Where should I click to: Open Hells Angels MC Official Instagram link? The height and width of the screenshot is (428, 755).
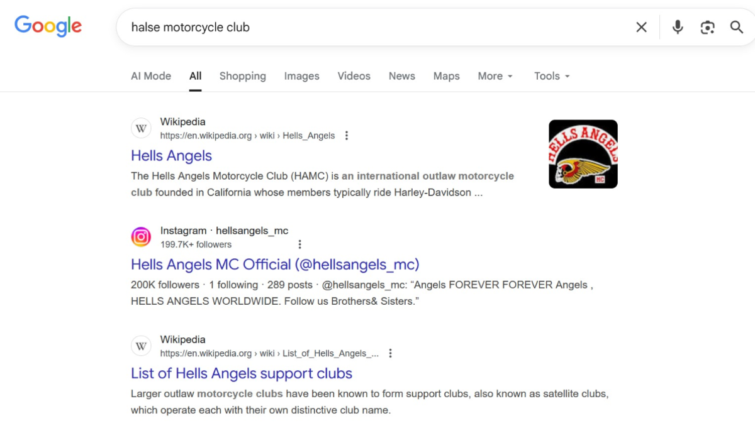[275, 265]
